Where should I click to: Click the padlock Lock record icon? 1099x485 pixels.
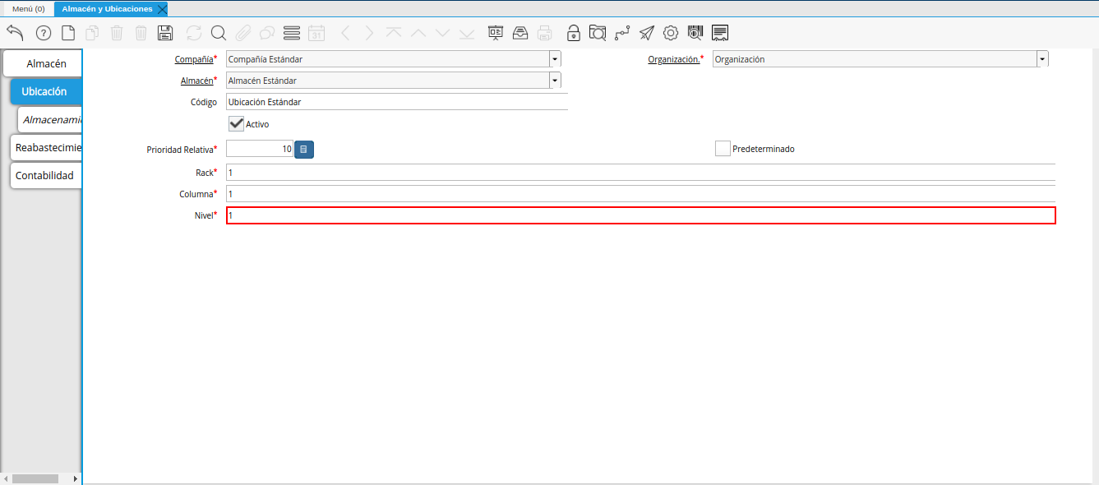coord(574,33)
